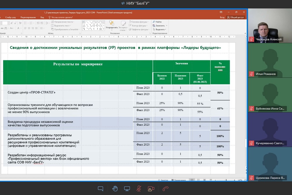Start slideshow from the status bar icon
The height and width of the screenshot is (195, 292).
pos(211,180)
